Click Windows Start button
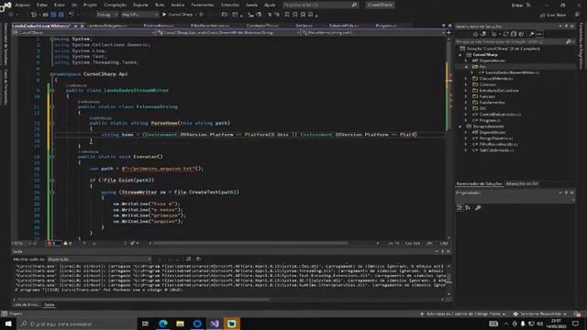The width and height of the screenshot is (587, 330). click(8, 324)
